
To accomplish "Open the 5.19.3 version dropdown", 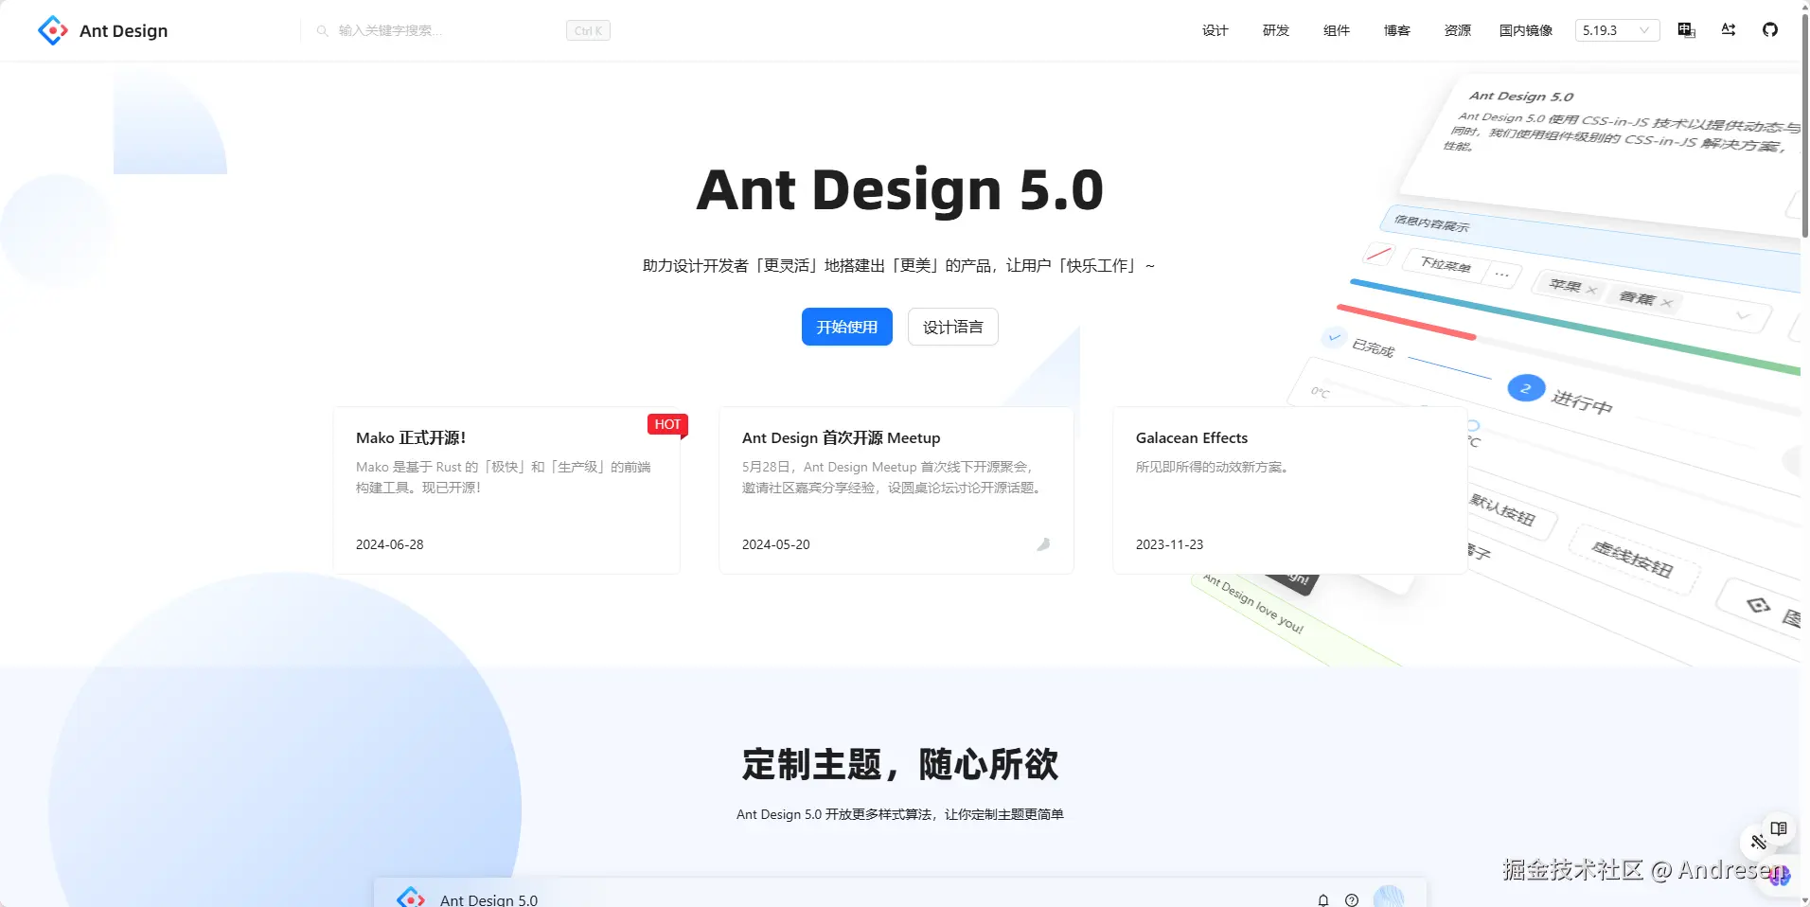I will point(1617,30).
